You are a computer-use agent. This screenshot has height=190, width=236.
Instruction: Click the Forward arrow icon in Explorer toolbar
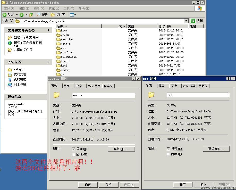[22, 15]
